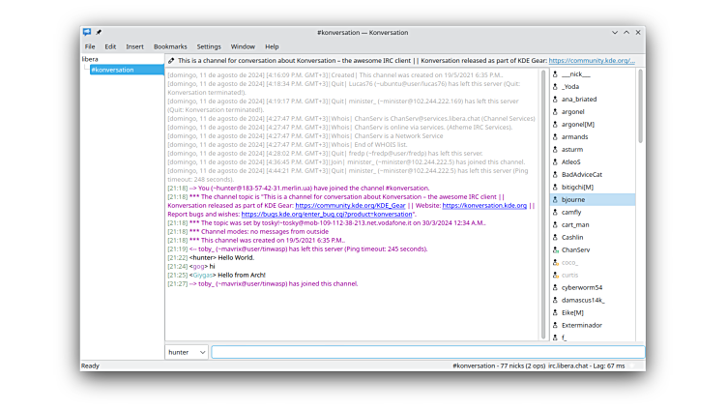Click the topic edit pencil icon

click(x=171, y=60)
